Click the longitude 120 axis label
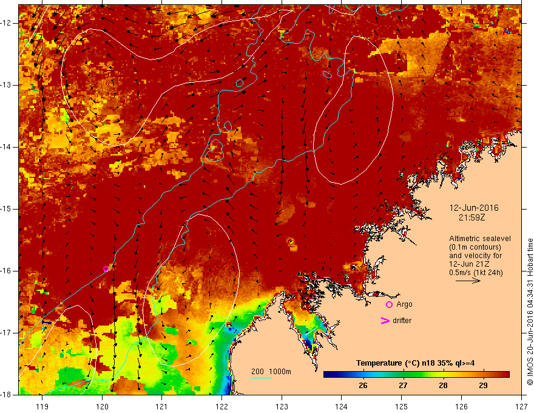534x413 pixels. pyautogui.click(x=102, y=406)
